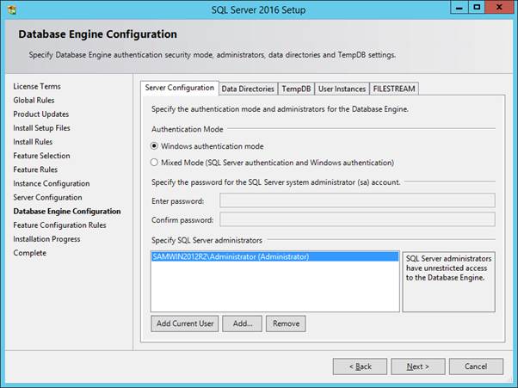Minimize the SQL Server 2016 Setup window
This screenshot has height=388, width=518.
[x=459, y=7]
